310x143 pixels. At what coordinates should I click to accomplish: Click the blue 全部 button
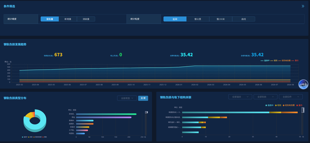143,98
